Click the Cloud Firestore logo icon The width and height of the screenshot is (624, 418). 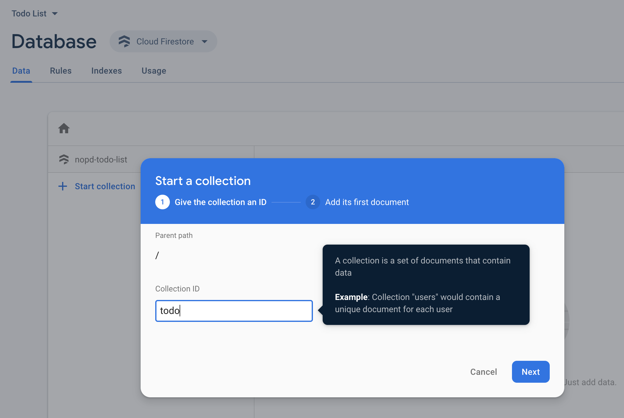tap(124, 41)
